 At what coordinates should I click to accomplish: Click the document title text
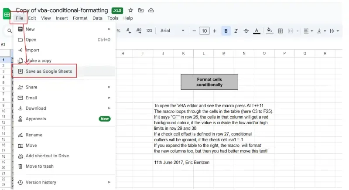coord(62,10)
